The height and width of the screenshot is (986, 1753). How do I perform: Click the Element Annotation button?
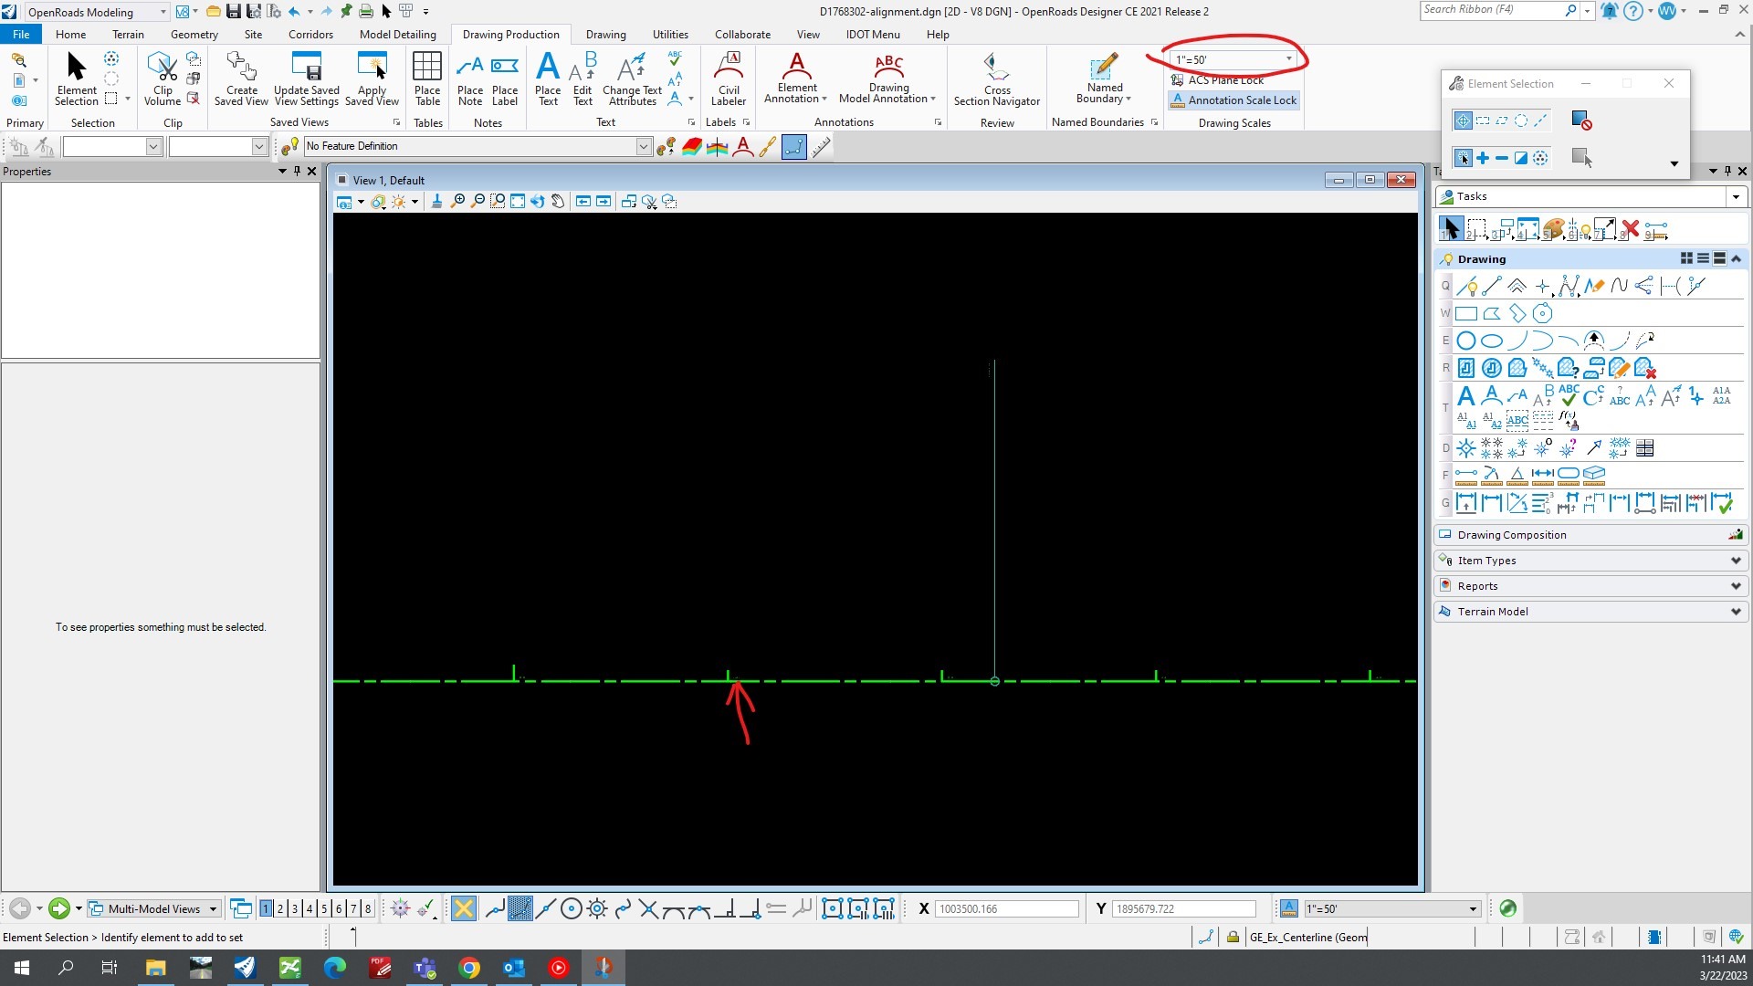pyautogui.click(x=796, y=79)
